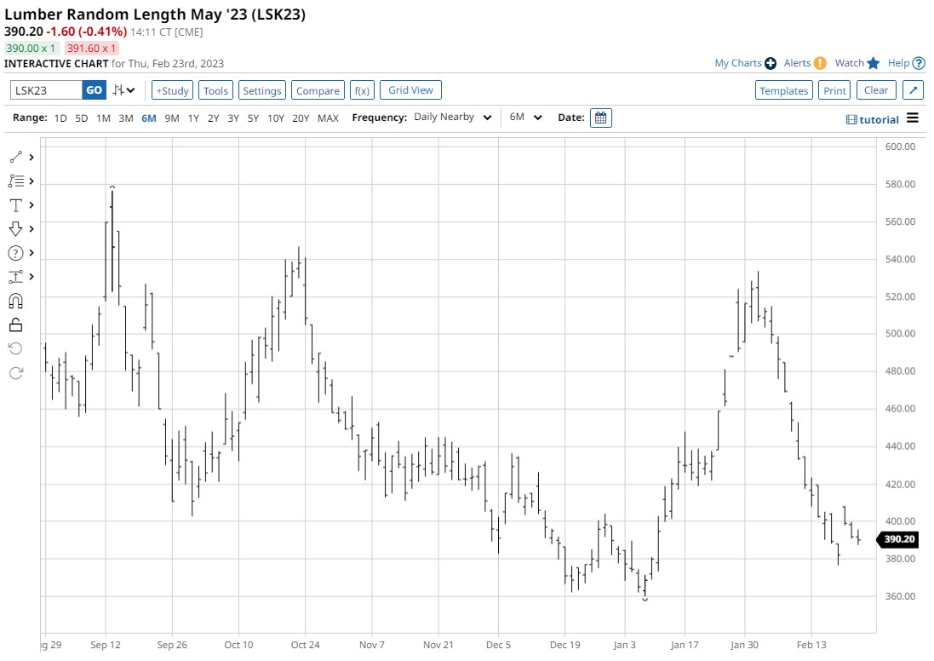Expand measure tool options chevron
Screen dimensions: 934x661
point(32,277)
